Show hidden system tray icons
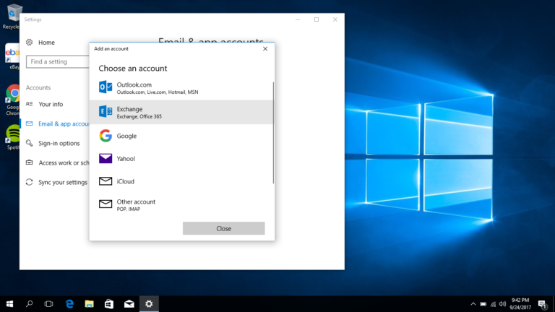Viewport: 555px width, 312px height. tap(473, 304)
